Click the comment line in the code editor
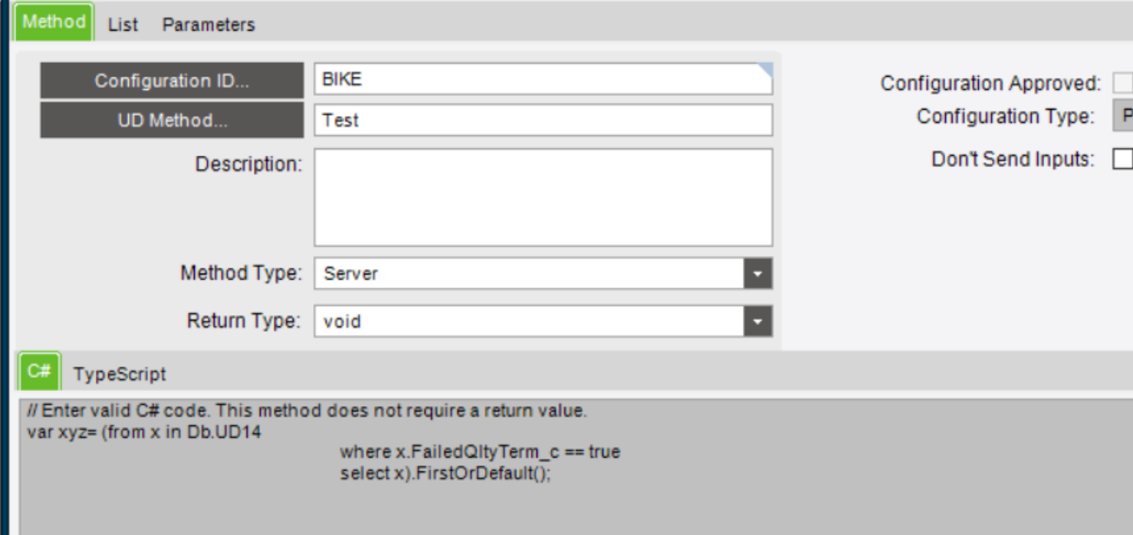The width and height of the screenshot is (1133, 535). point(307,411)
